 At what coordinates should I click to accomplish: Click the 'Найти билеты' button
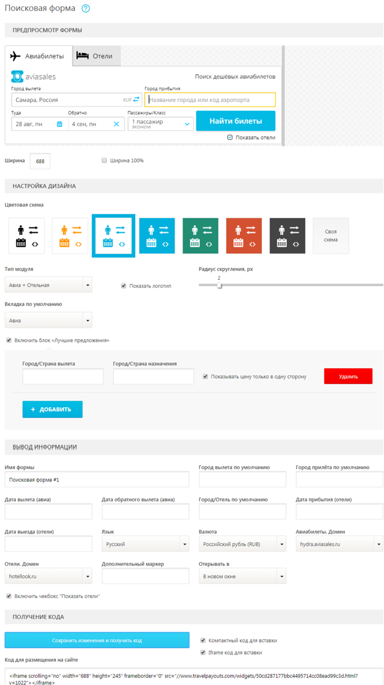click(x=235, y=121)
